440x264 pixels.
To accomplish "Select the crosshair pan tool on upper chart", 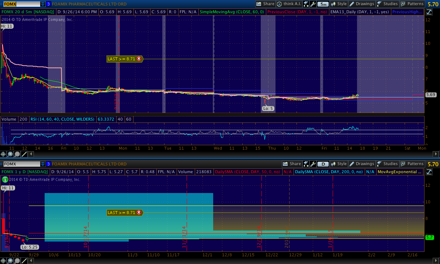I will pos(3,154).
